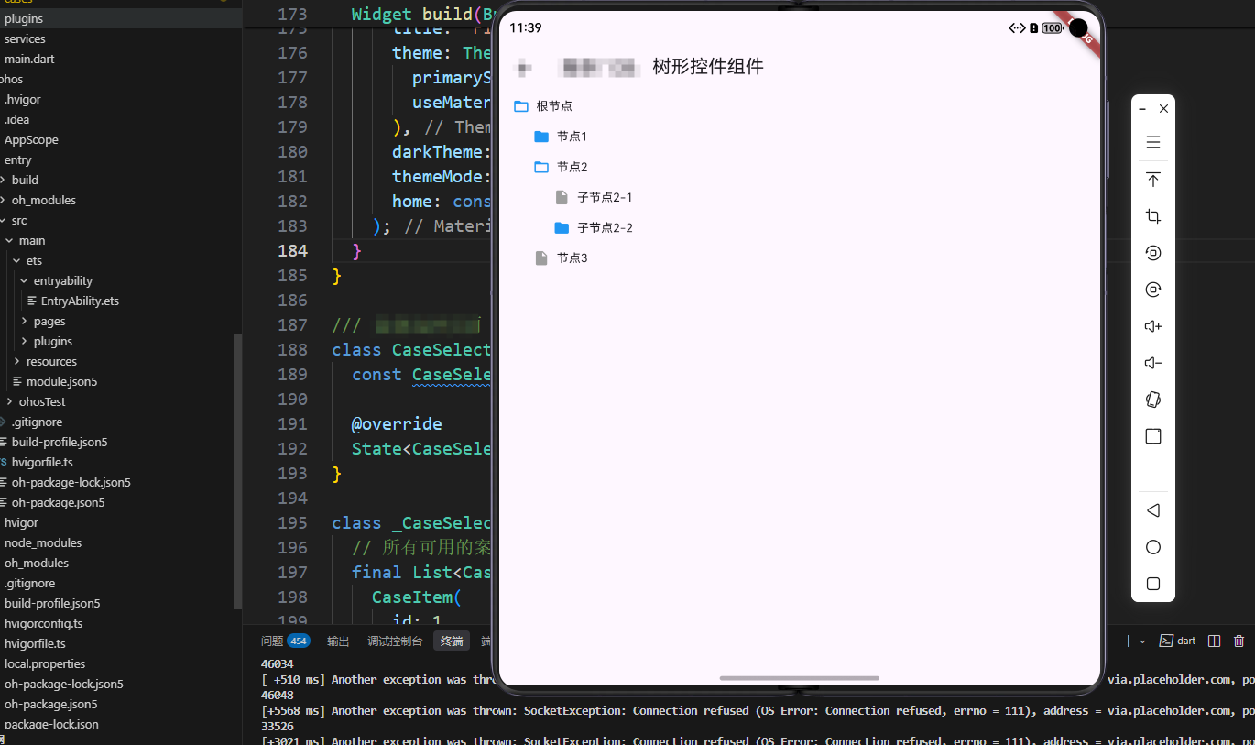Open emulator Recents with the square button
The image size is (1255, 745).
point(1152,584)
